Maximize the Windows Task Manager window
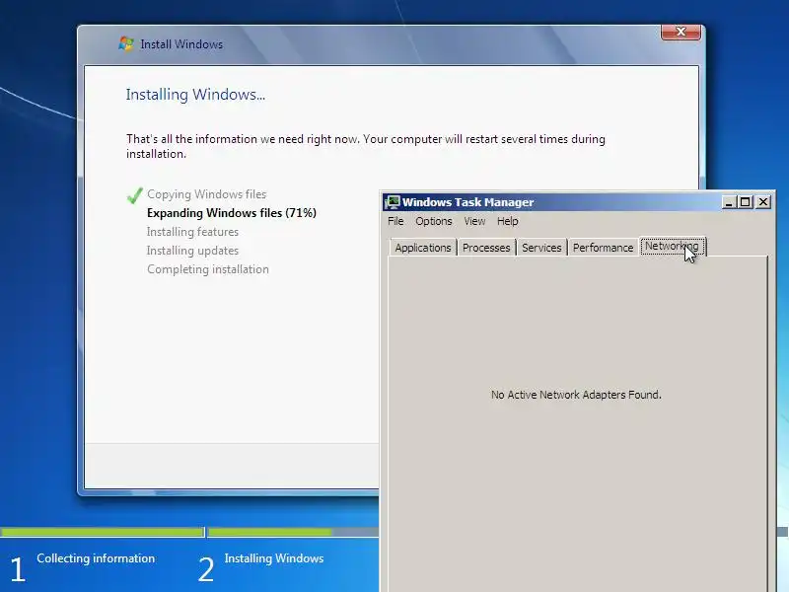Viewport: 789px width, 592px height. click(x=746, y=202)
